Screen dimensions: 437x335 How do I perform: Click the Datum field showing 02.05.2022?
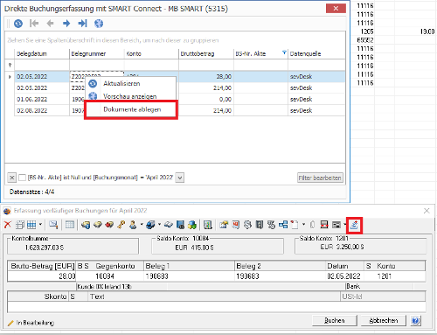coord(344,276)
